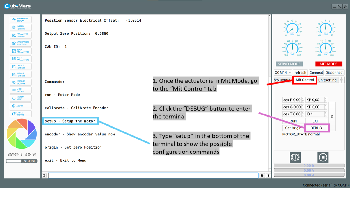Screen dimensions: 350x197
Task: Click the des P value stepper arrows
Action: click(303, 100)
